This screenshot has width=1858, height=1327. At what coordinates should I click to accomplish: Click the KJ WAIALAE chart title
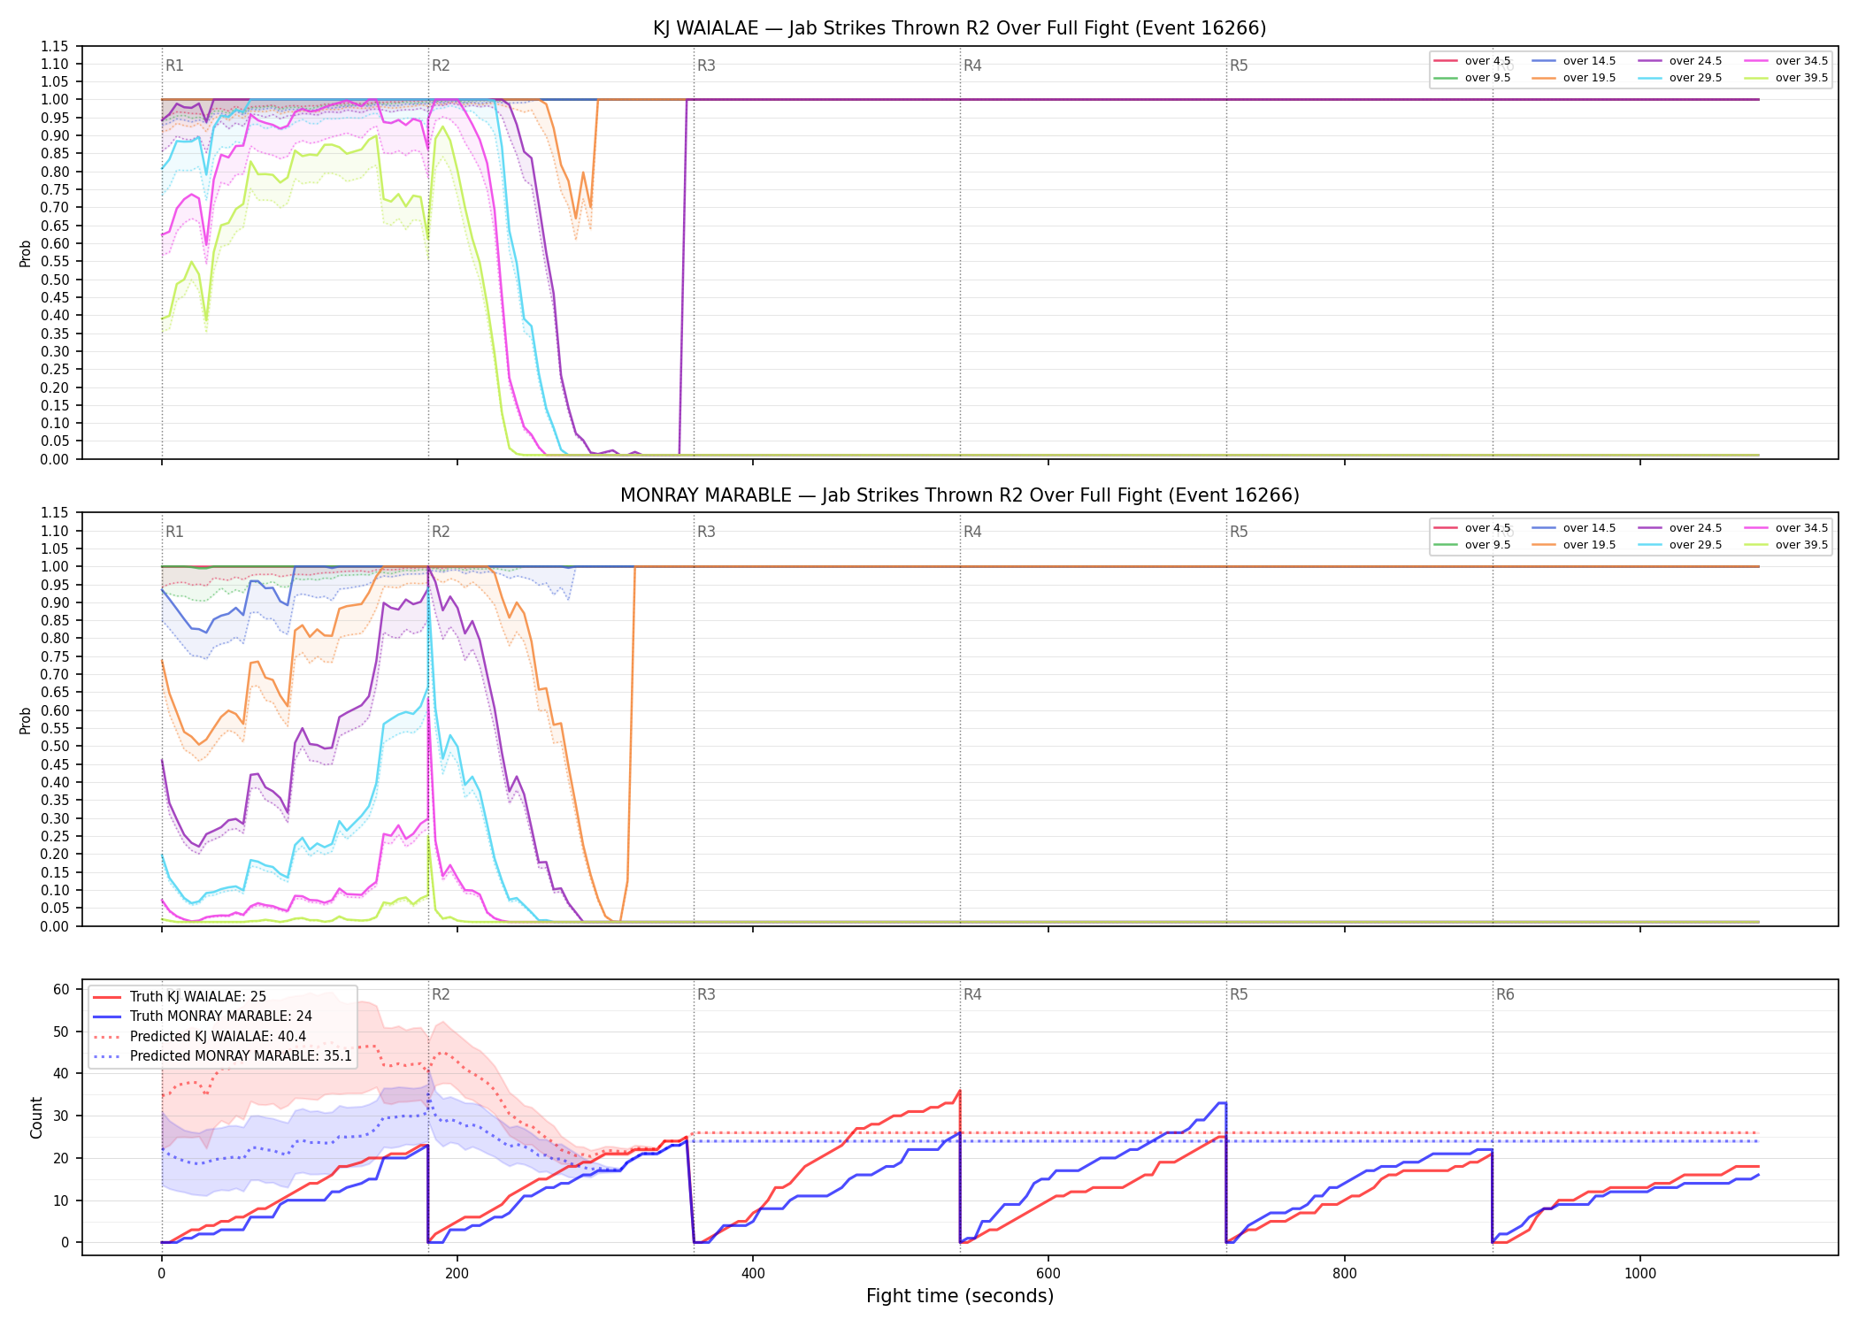[960, 28]
